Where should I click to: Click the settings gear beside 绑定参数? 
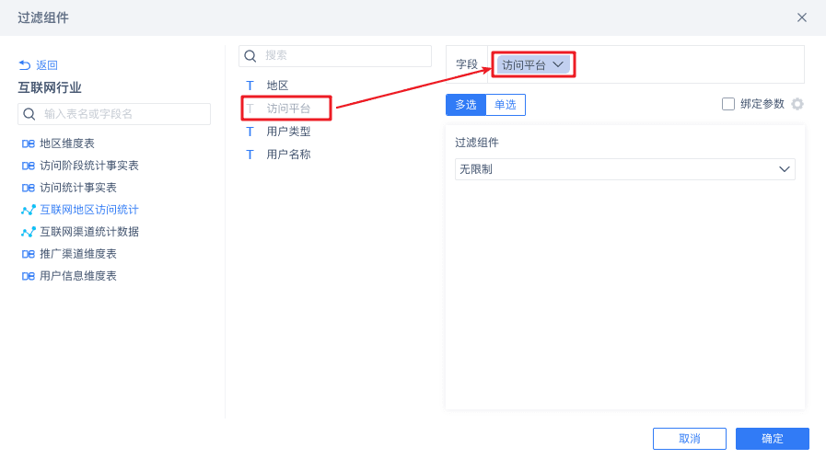click(797, 104)
